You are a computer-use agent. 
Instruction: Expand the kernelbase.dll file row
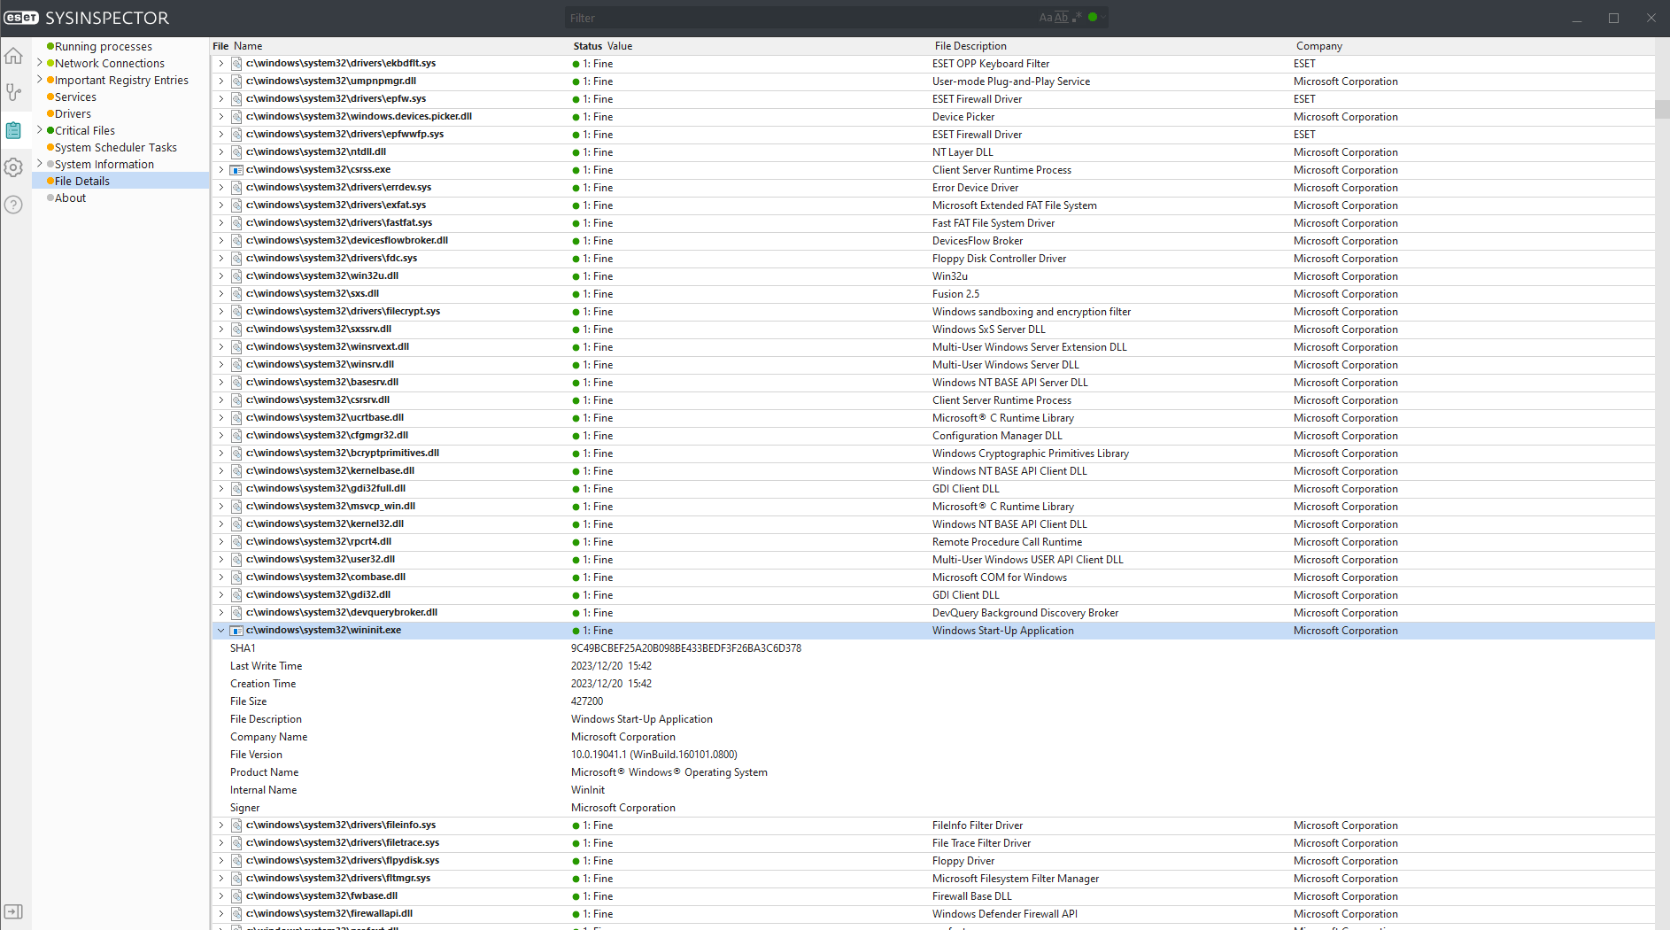(x=220, y=471)
